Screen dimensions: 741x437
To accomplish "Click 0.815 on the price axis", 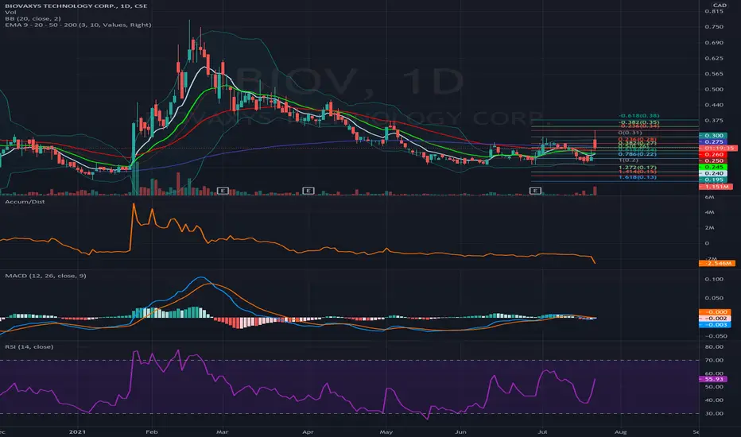I will point(714,11).
